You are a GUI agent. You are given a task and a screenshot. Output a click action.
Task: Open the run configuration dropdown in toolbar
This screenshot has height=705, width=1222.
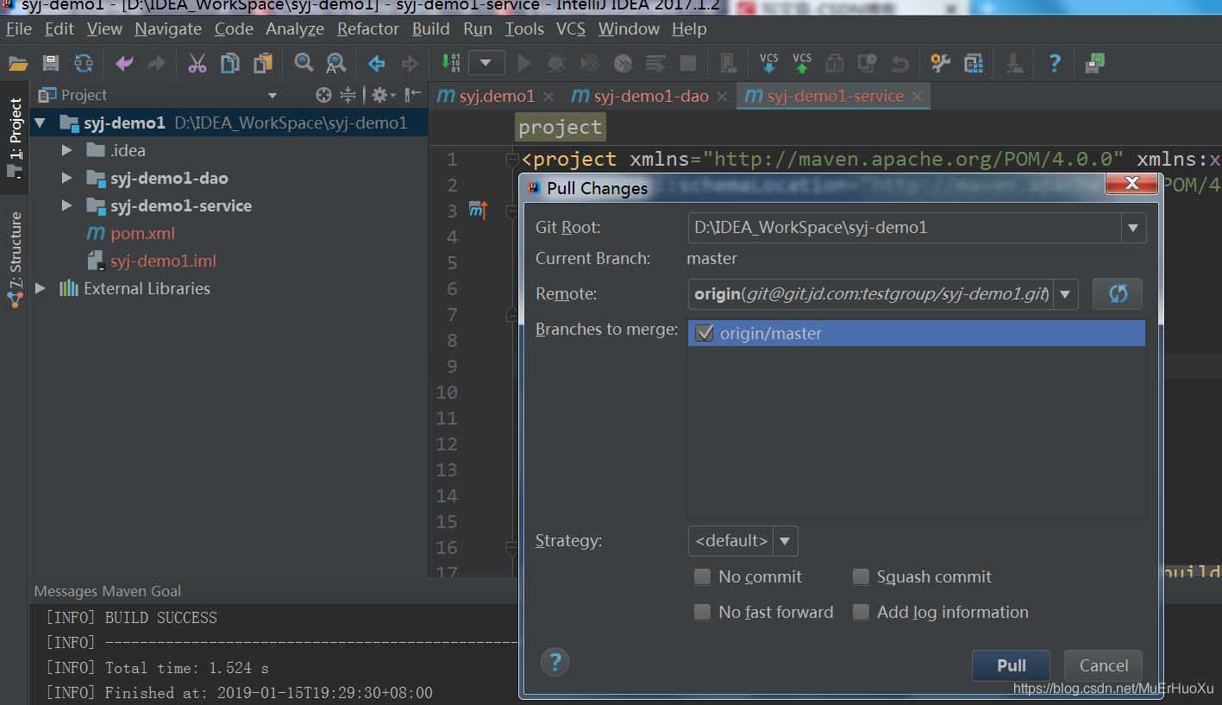tap(486, 63)
